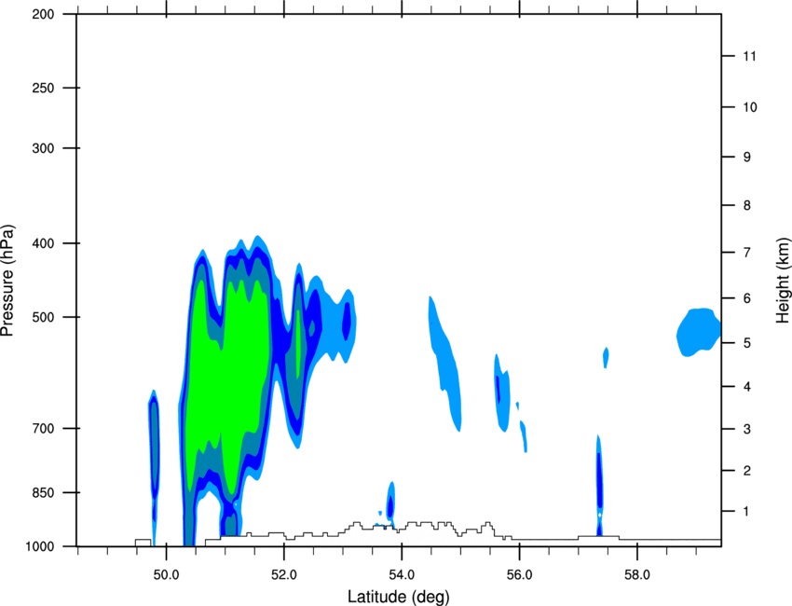Pick the 8 km height label
792x606 pixels.
click(x=747, y=205)
